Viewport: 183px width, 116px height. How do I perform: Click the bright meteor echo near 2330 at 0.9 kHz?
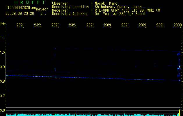(180, 67)
